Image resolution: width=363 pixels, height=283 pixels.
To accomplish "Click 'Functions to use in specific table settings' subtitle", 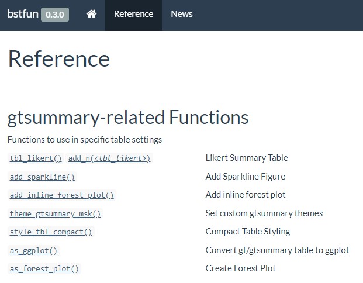I will (x=85, y=140).
